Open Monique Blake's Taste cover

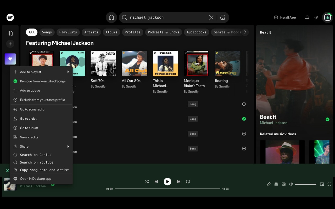(x=197, y=63)
